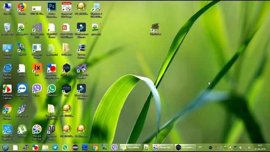Select the System Explorer desktop shortcut

click(x=81, y=51)
